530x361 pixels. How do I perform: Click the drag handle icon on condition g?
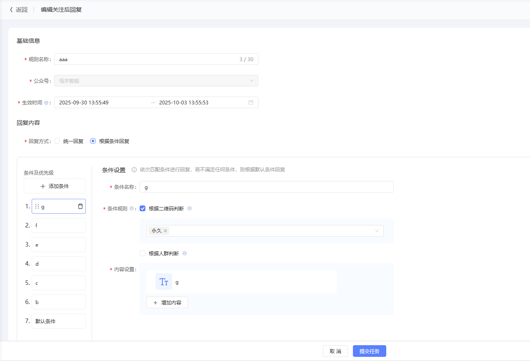(x=37, y=206)
